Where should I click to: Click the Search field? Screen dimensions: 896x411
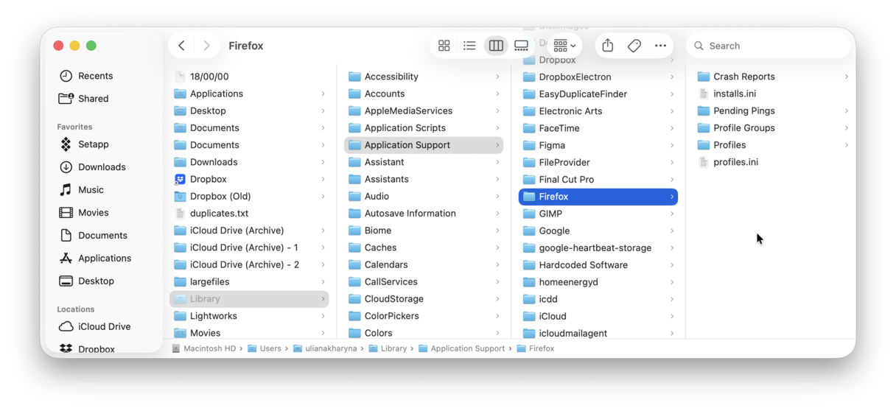coord(769,46)
